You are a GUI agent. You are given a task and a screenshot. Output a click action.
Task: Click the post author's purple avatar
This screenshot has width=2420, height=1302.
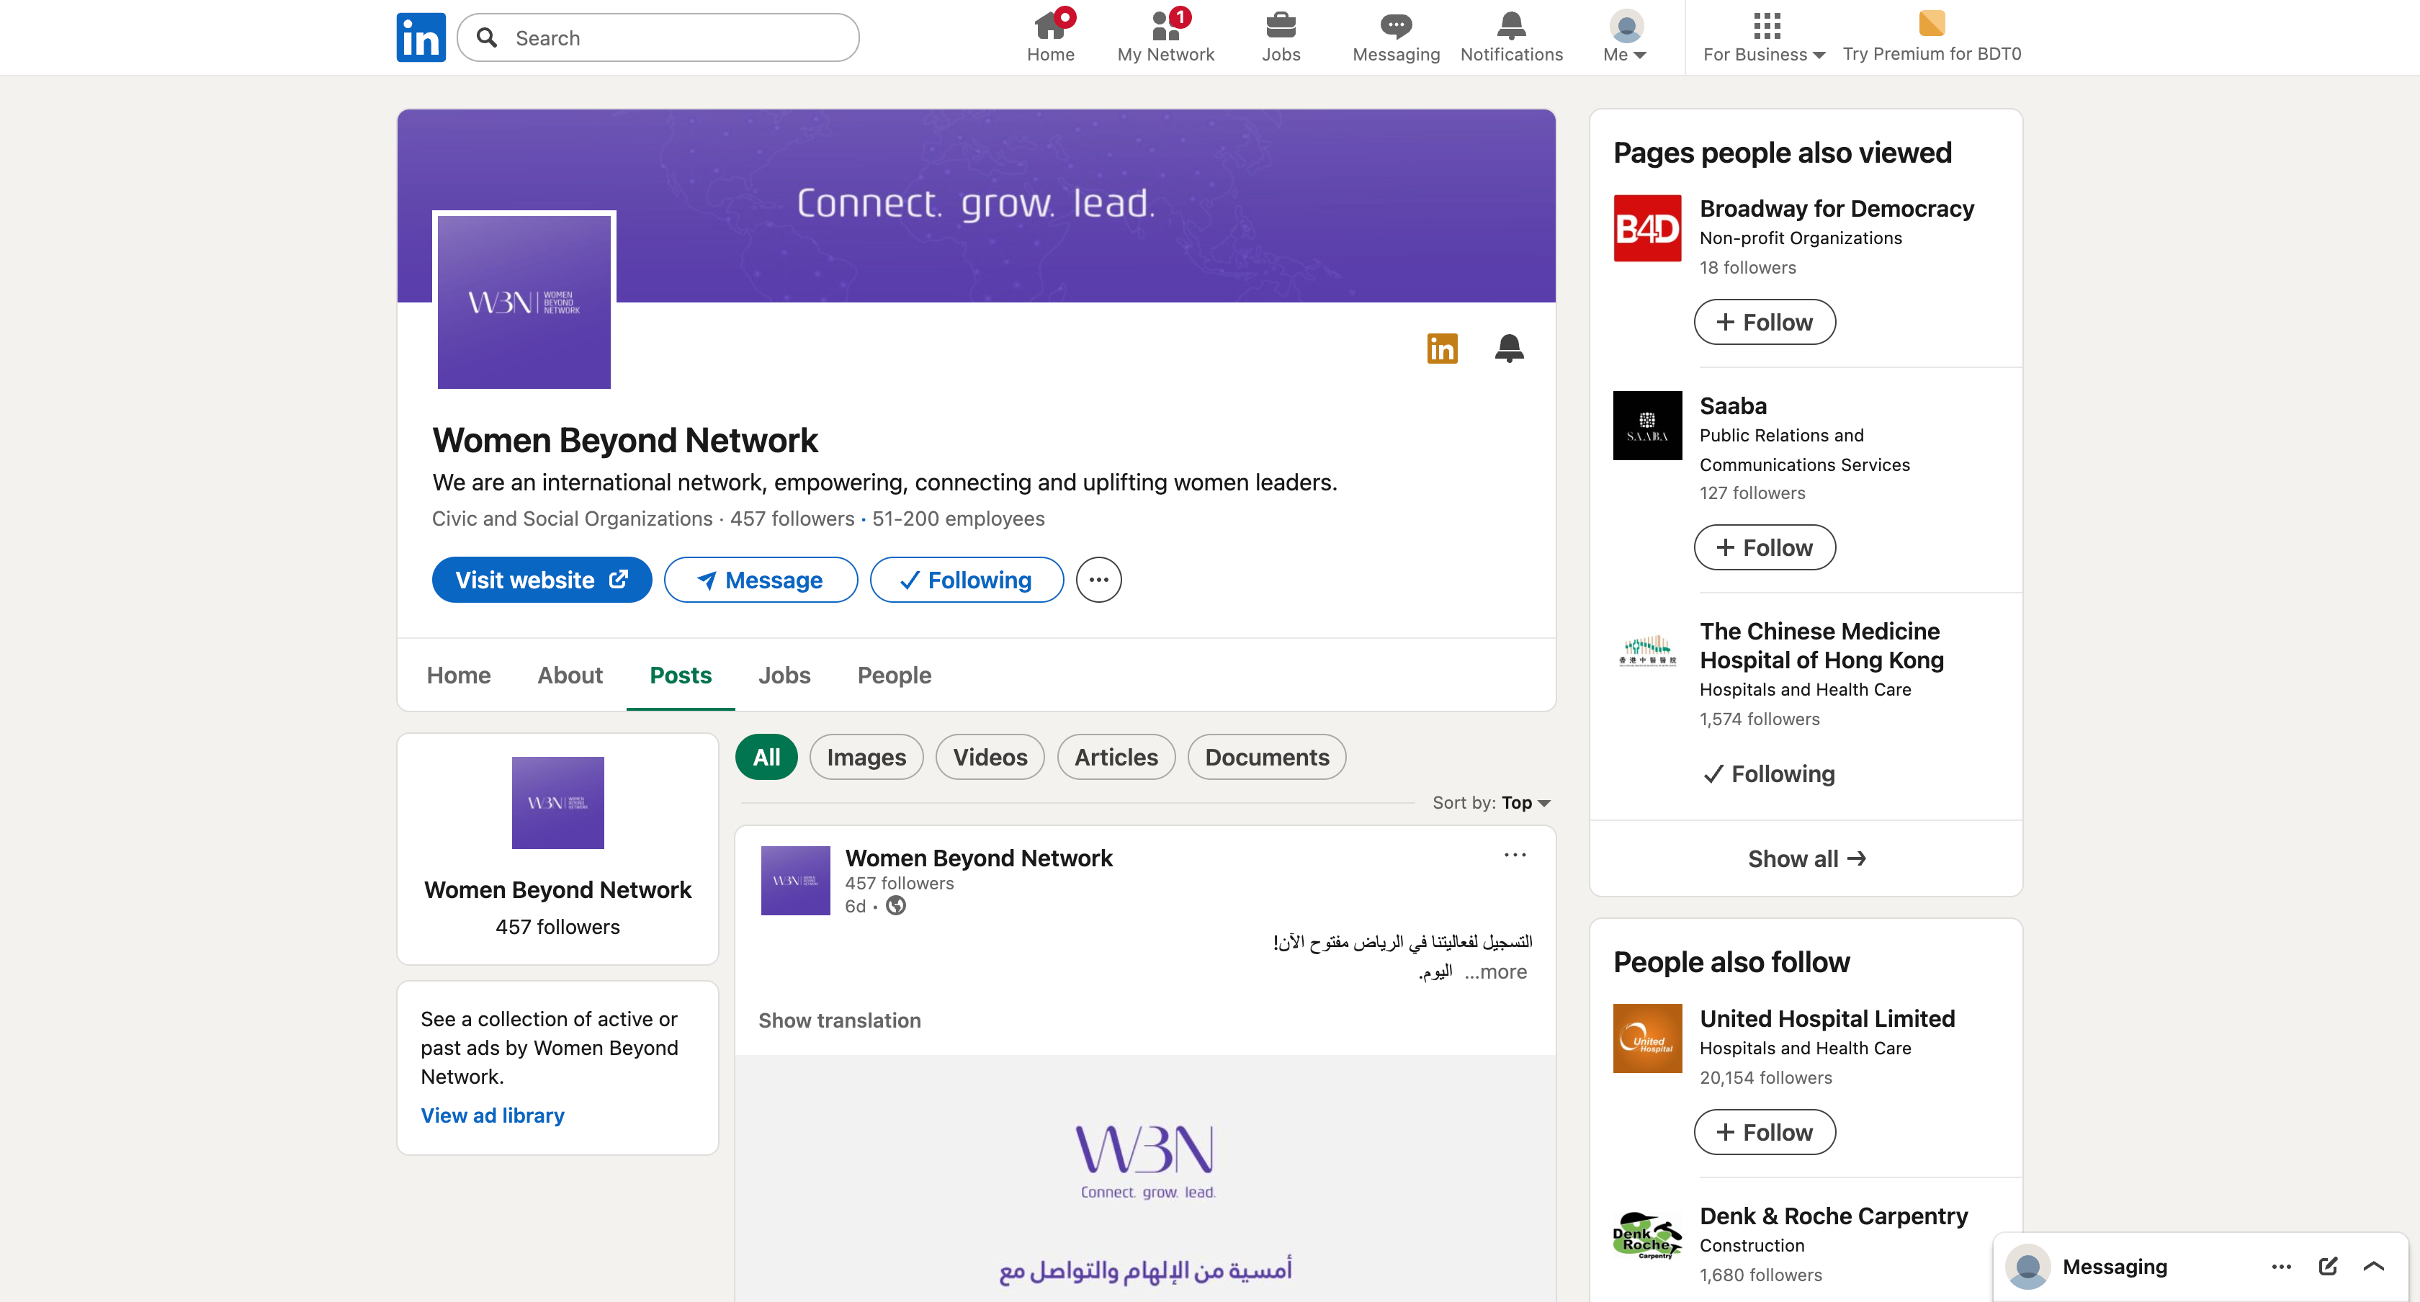click(x=796, y=880)
